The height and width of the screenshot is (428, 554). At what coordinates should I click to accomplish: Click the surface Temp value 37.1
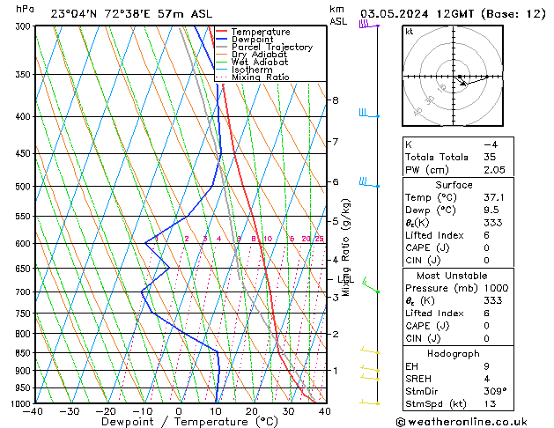click(493, 197)
